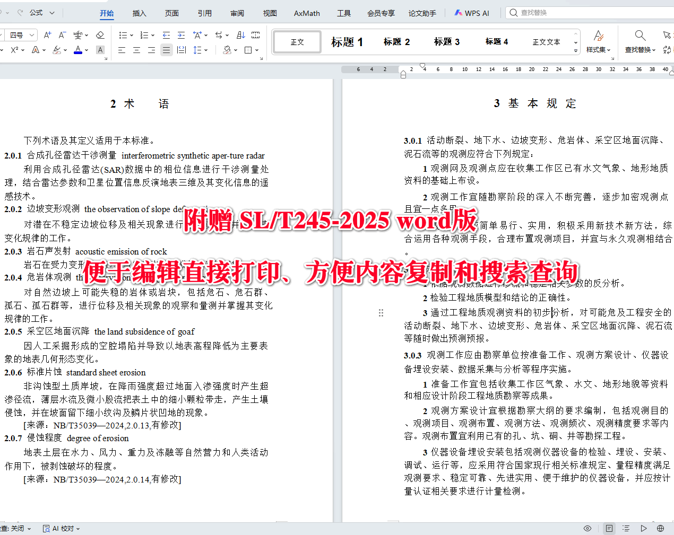Toggle center text alignment
674x535 pixels.
point(136,50)
